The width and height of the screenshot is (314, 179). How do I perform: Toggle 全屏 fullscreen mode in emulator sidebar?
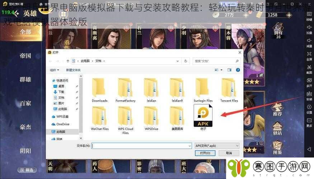click(309, 56)
